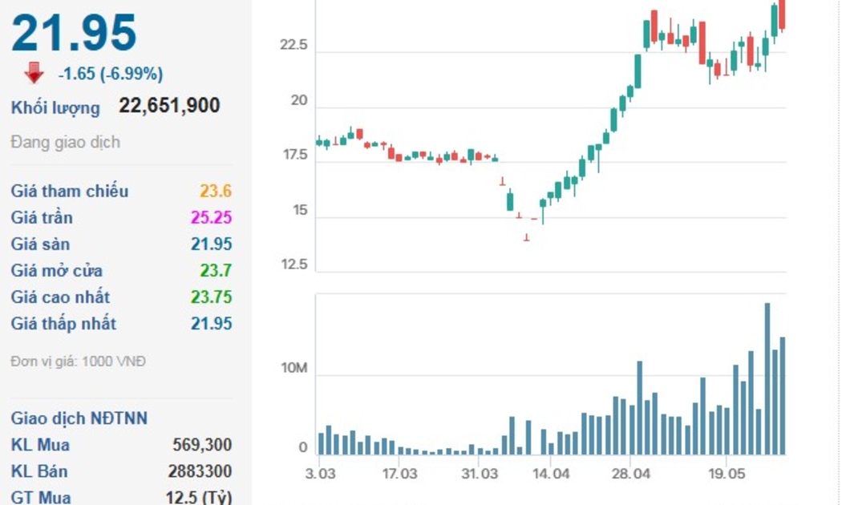
Task: Click the tallest volume bar in the chart
Action: [767, 378]
